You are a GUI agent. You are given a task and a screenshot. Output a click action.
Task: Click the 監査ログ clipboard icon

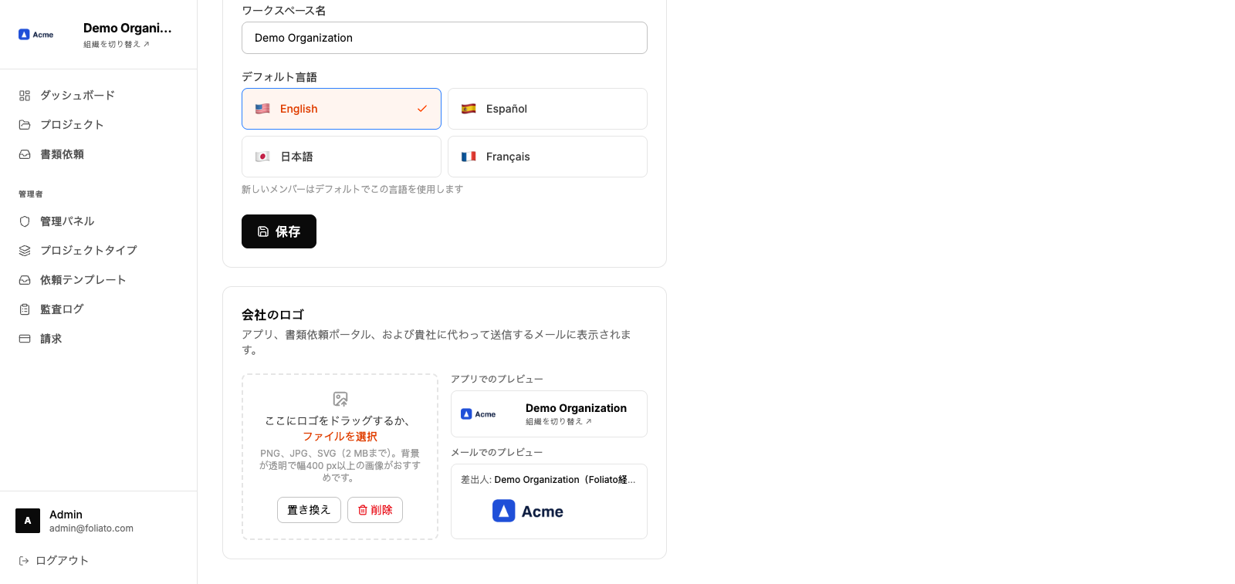pyautogui.click(x=25, y=309)
